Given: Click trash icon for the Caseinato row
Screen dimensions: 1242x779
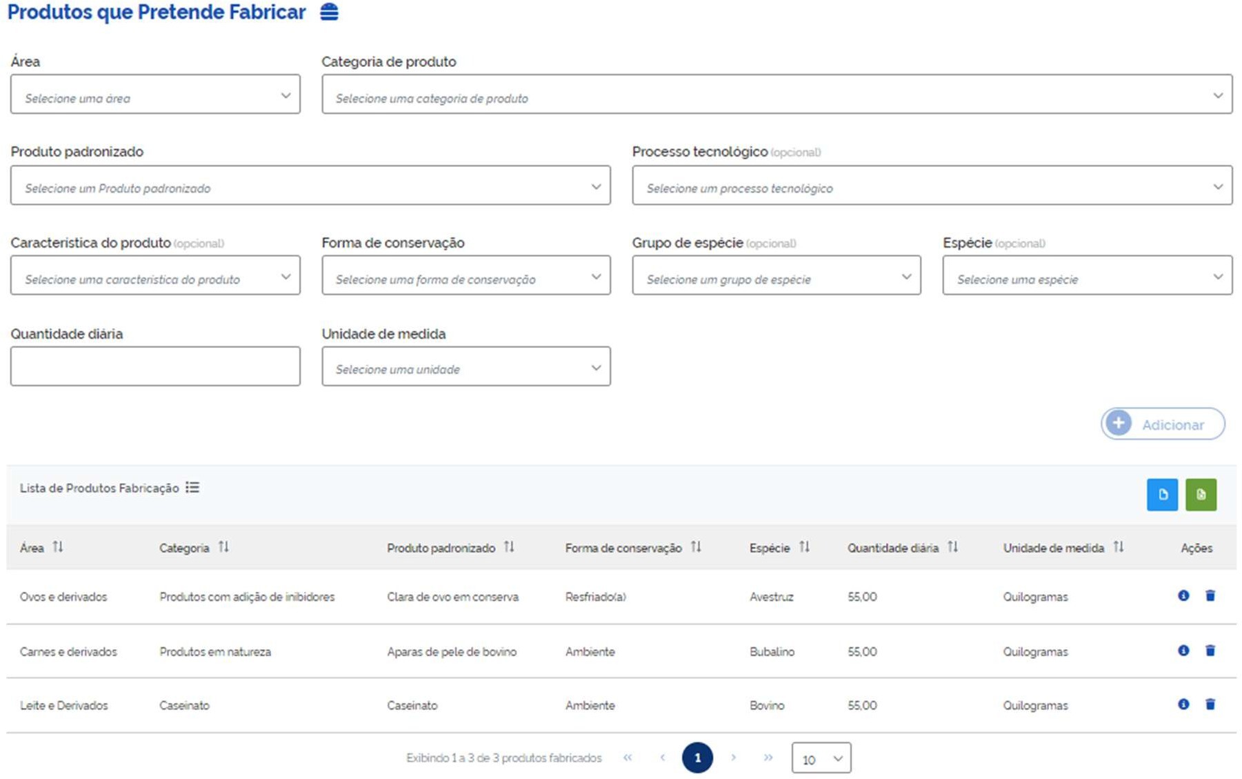Looking at the screenshot, I should (x=1210, y=704).
